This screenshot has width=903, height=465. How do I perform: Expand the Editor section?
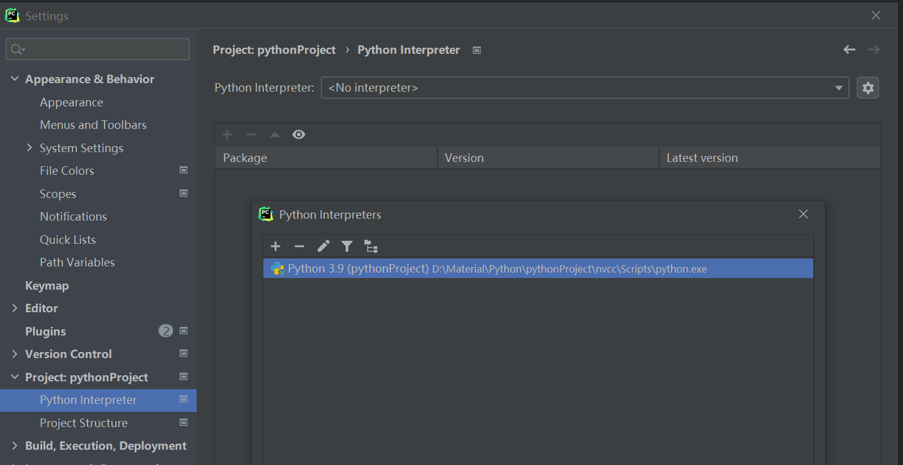[x=15, y=308]
